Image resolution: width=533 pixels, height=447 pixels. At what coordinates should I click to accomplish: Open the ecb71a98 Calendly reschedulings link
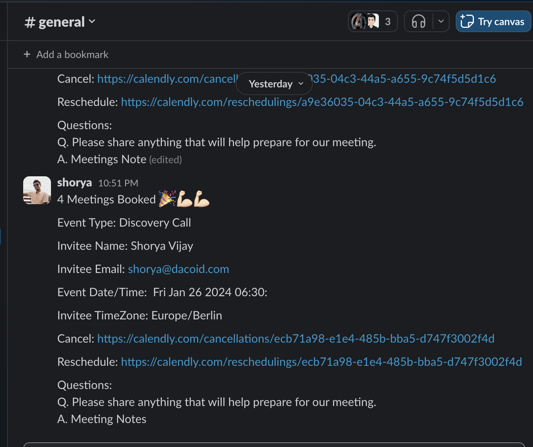click(321, 362)
